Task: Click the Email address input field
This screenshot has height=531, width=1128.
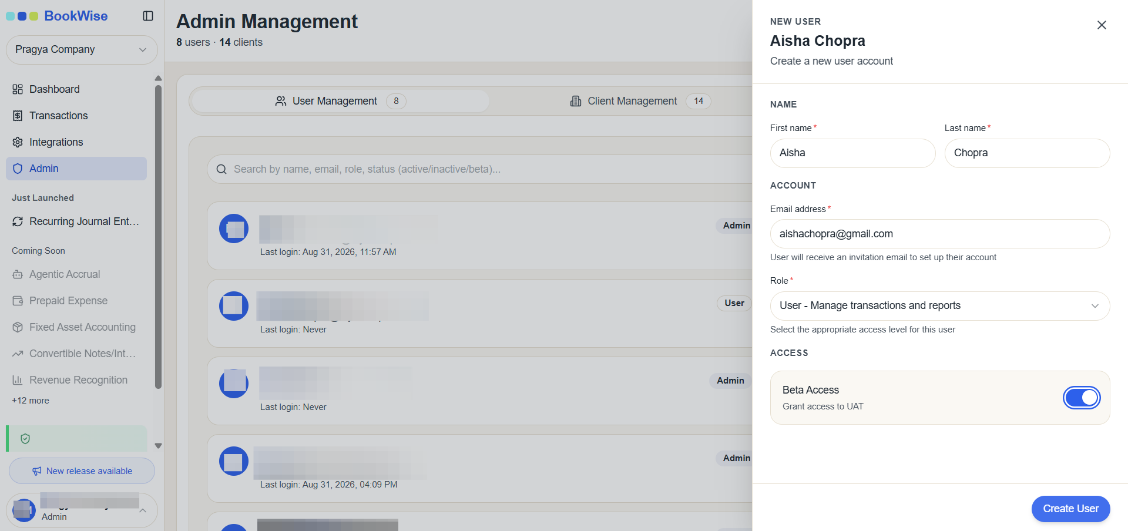Action: pyautogui.click(x=940, y=234)
